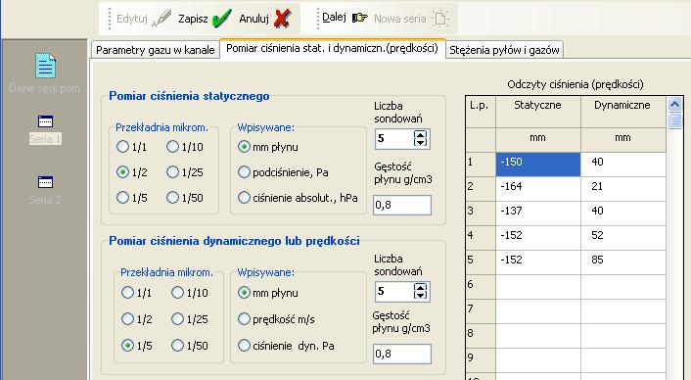
Task: Select 1/10 ratio for static pressure
Action: (x=172, y=146)
